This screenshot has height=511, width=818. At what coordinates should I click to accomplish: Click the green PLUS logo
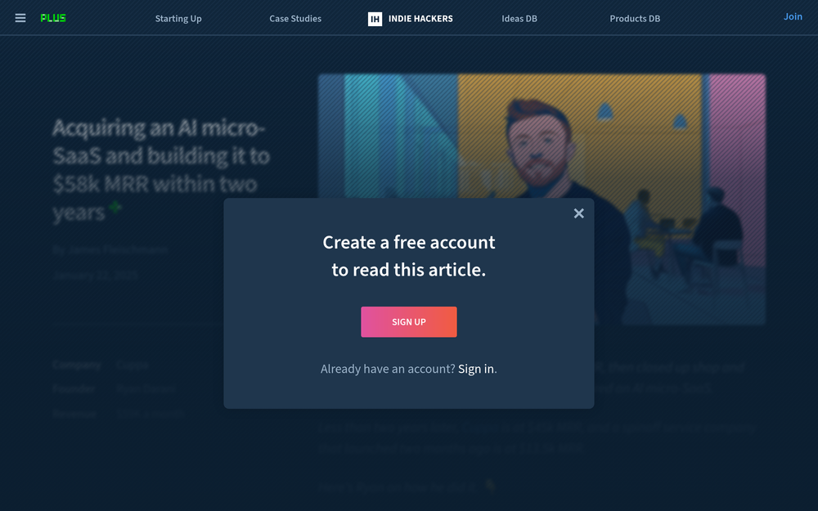pos(53,18)
